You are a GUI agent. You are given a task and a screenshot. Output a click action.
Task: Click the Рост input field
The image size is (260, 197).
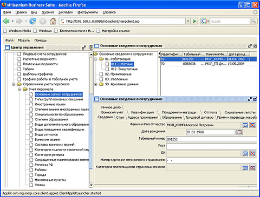click(211, 146)
